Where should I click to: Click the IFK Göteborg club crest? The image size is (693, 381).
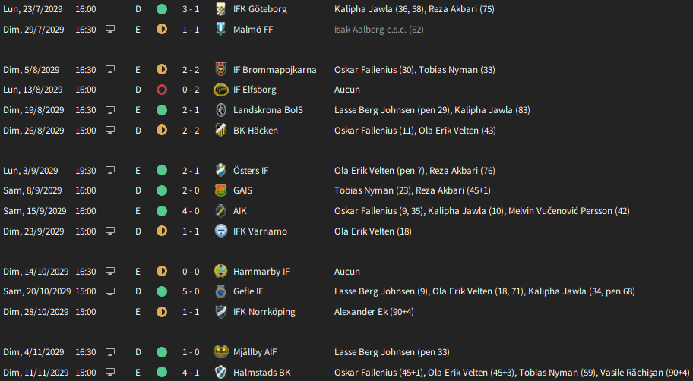click(x=220, y=9)
